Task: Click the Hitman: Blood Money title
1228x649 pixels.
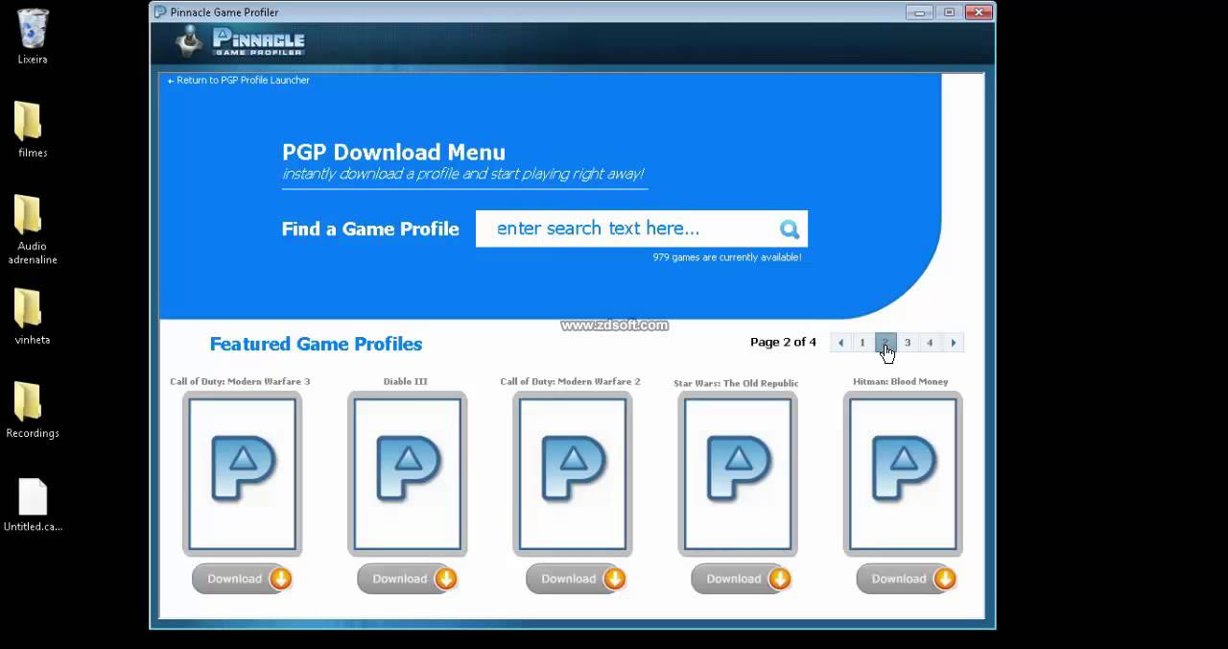Action: pyautogui.click(x=901, y=381)
